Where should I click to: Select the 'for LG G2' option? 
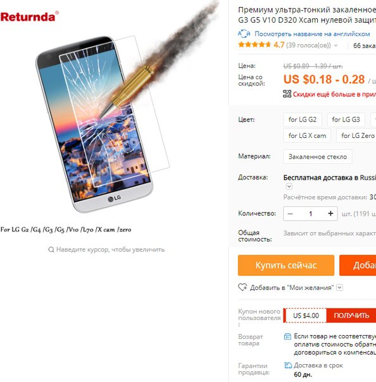click(303, 120)
